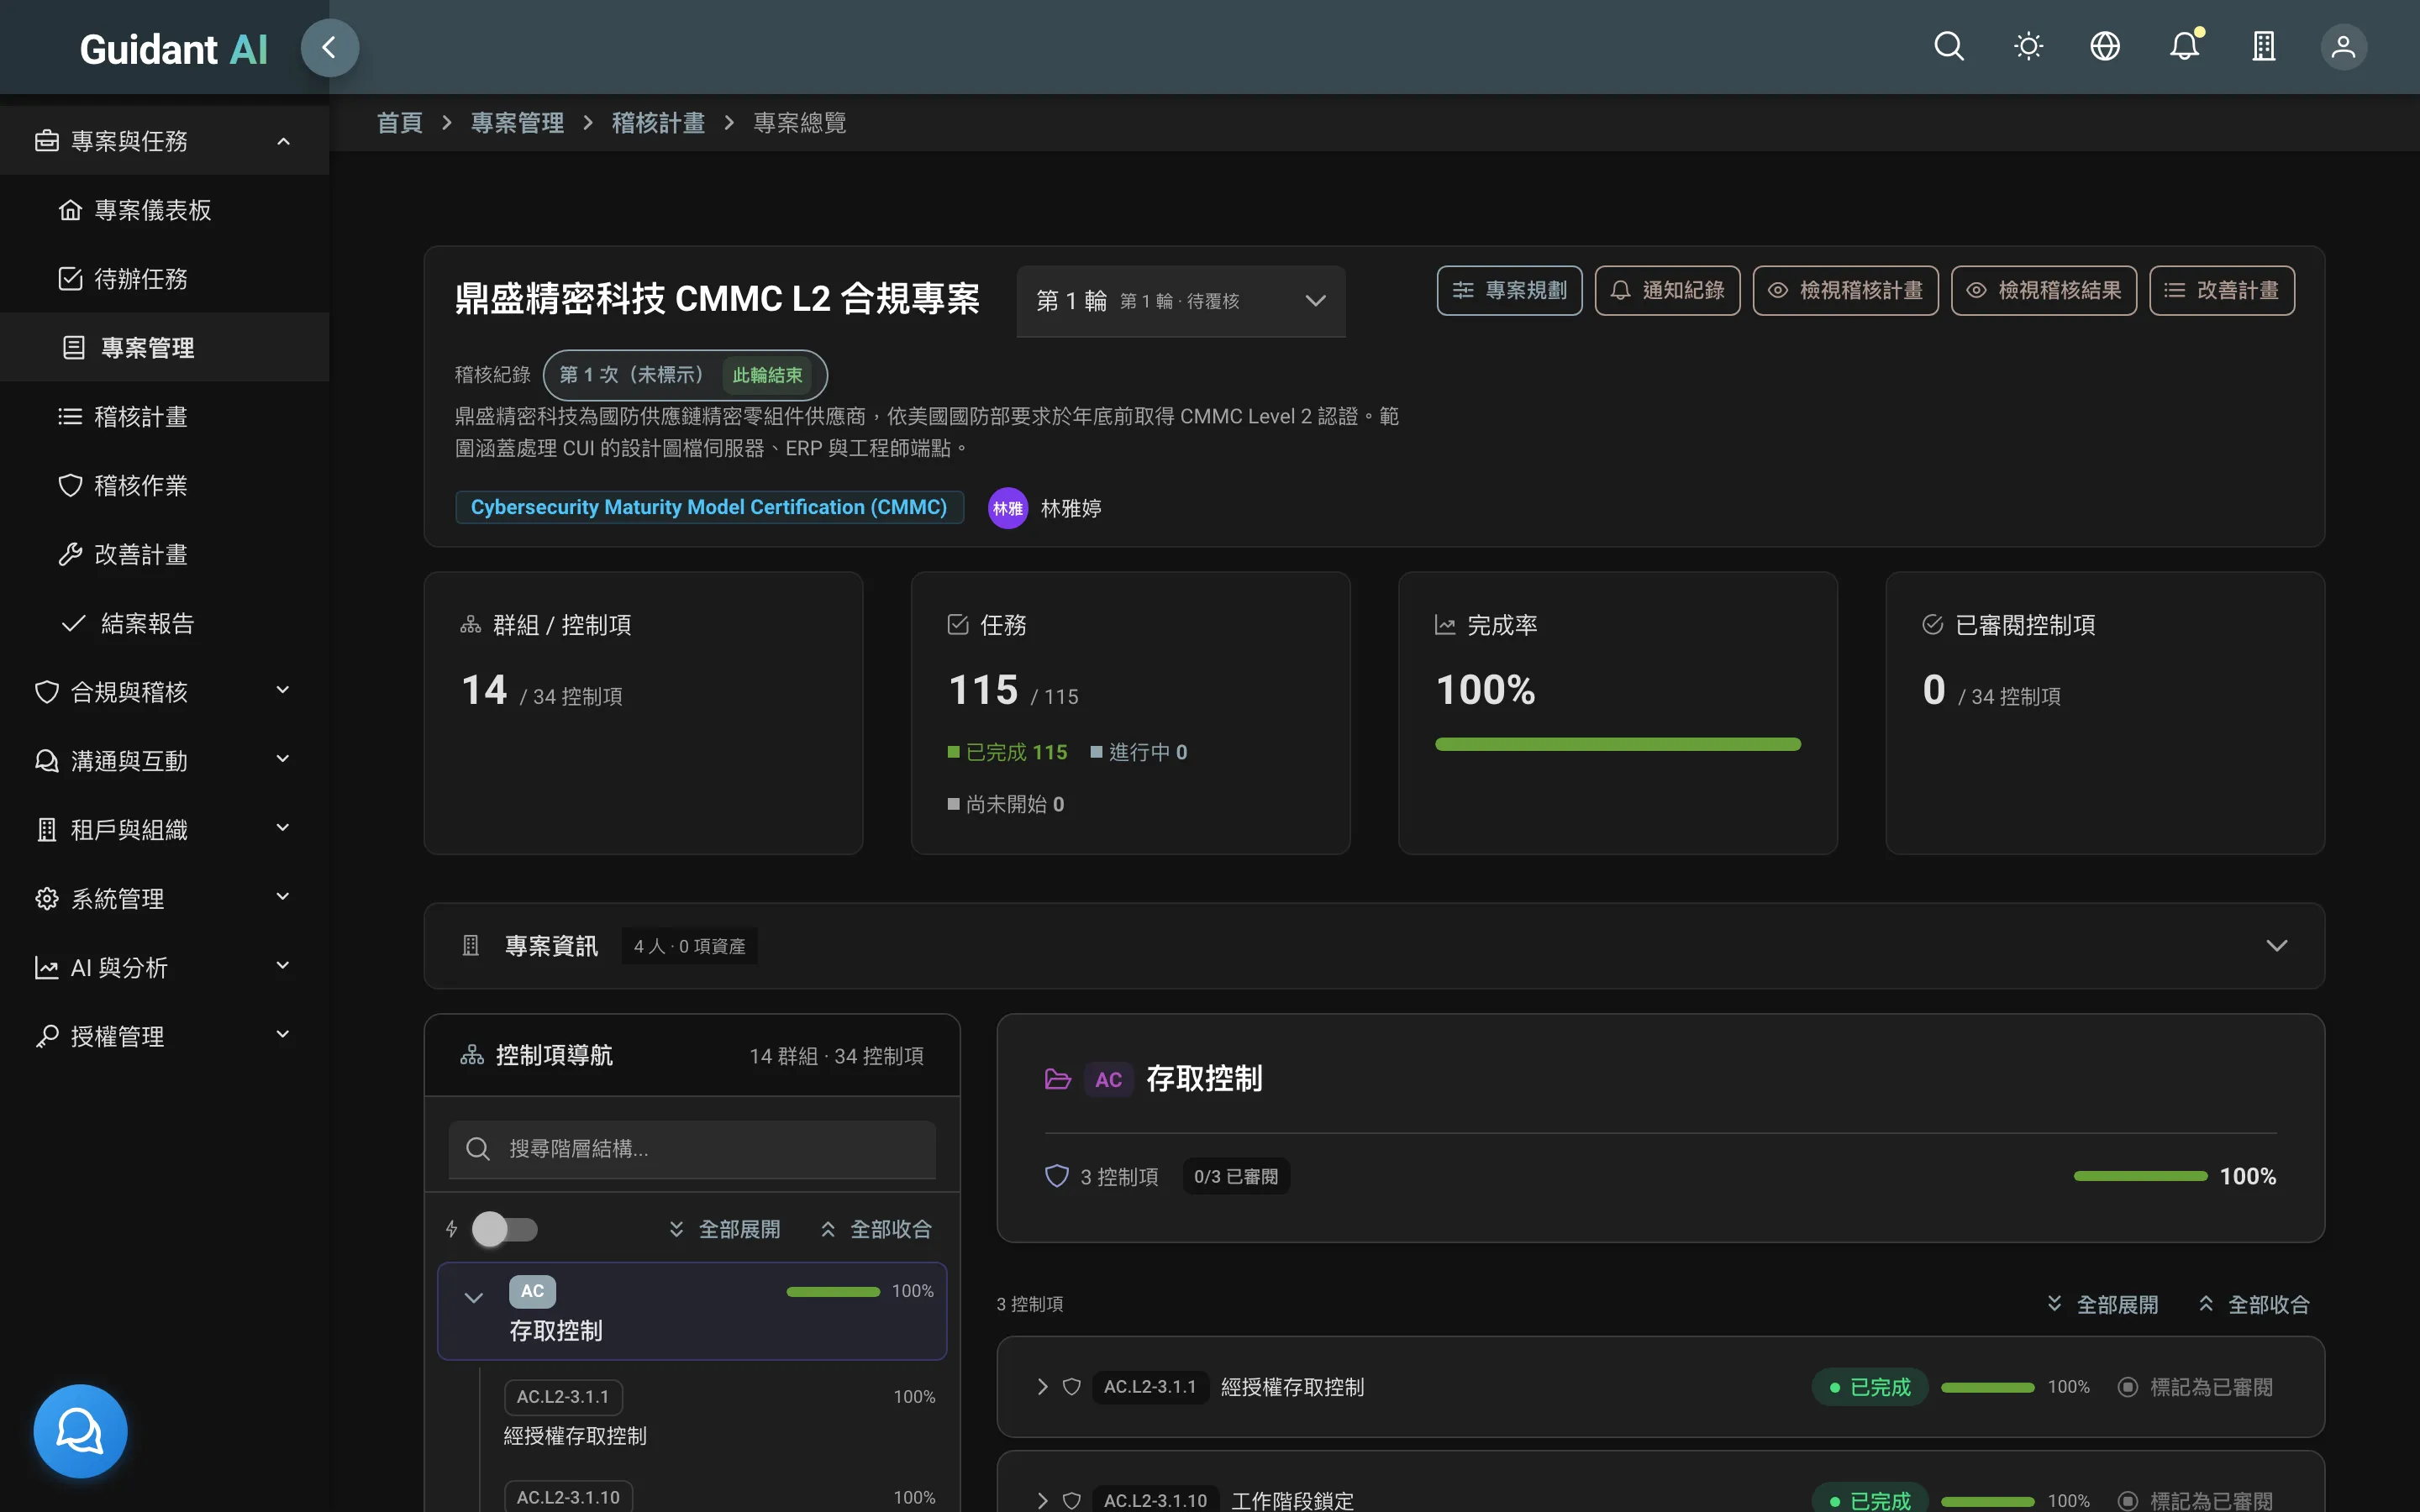
Task: Click the lightning bolt icon near toggle
Action: coord(451,1229)
